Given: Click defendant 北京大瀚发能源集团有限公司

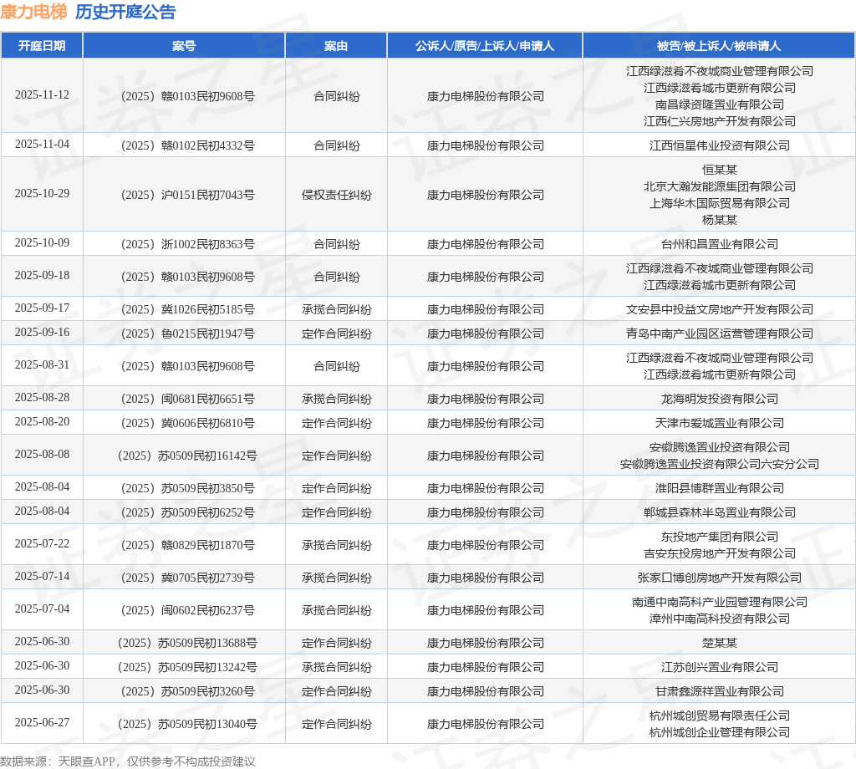Looking at the screenshot, I should (x=719, y=186).
